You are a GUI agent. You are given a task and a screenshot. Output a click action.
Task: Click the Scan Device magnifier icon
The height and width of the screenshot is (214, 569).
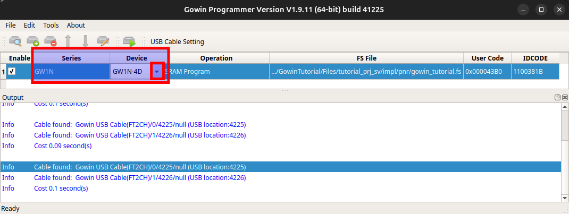pyautogui.click(x=15, y=41)
